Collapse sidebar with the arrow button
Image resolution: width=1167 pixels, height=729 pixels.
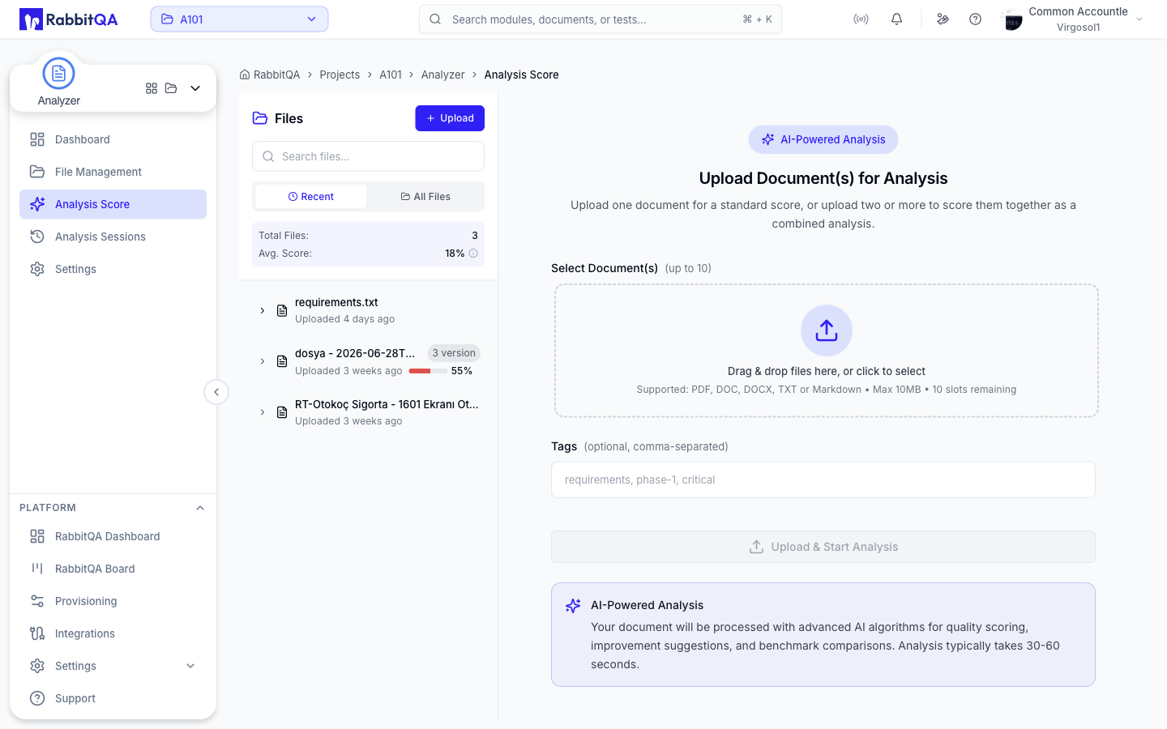[216, 392]
